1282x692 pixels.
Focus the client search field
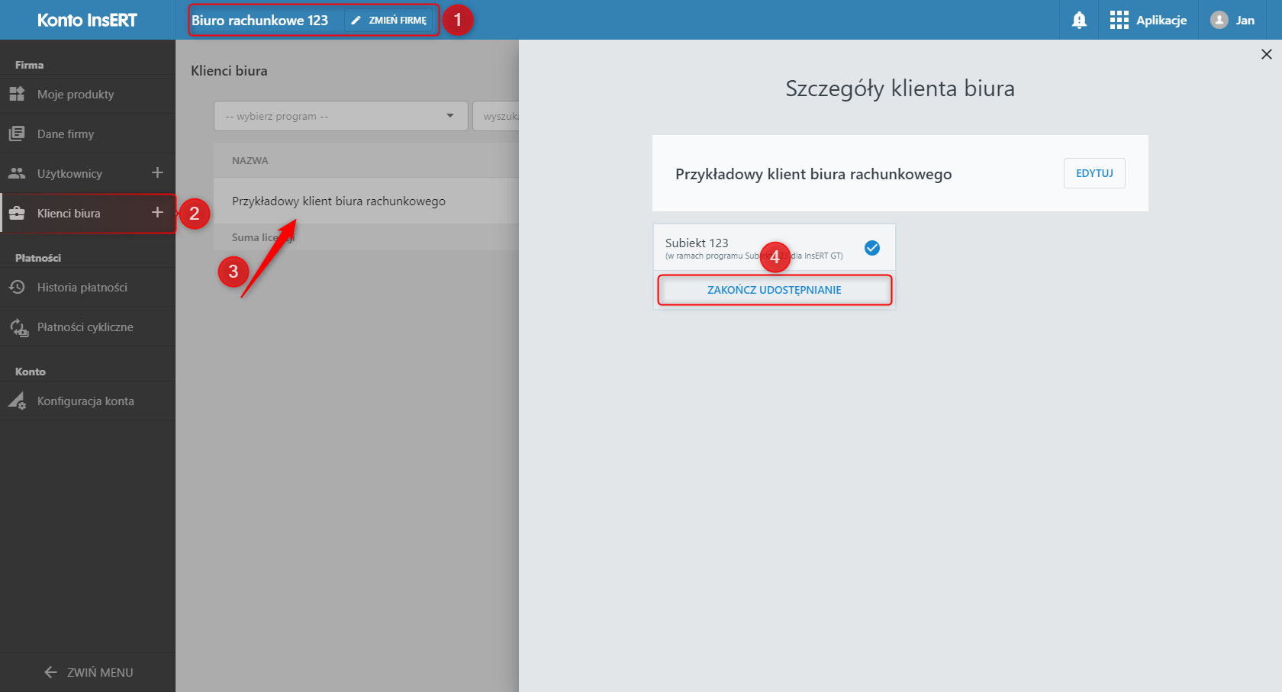click(496, 116)
